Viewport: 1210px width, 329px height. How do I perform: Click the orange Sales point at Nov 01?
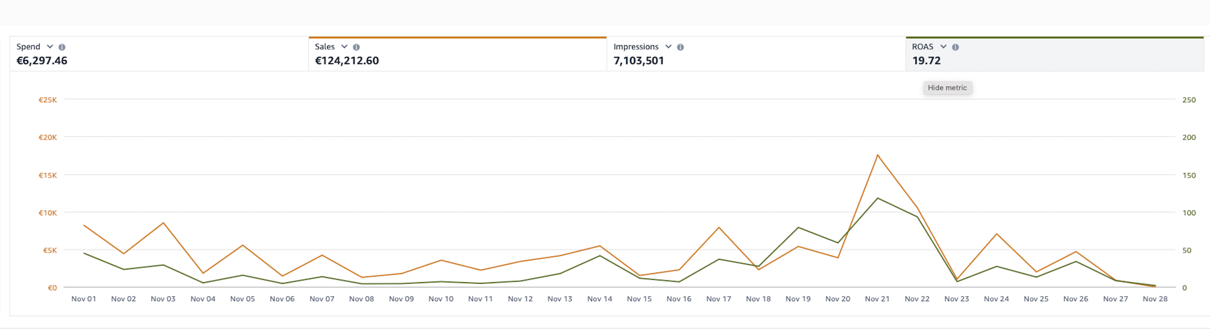pos(84,225)
